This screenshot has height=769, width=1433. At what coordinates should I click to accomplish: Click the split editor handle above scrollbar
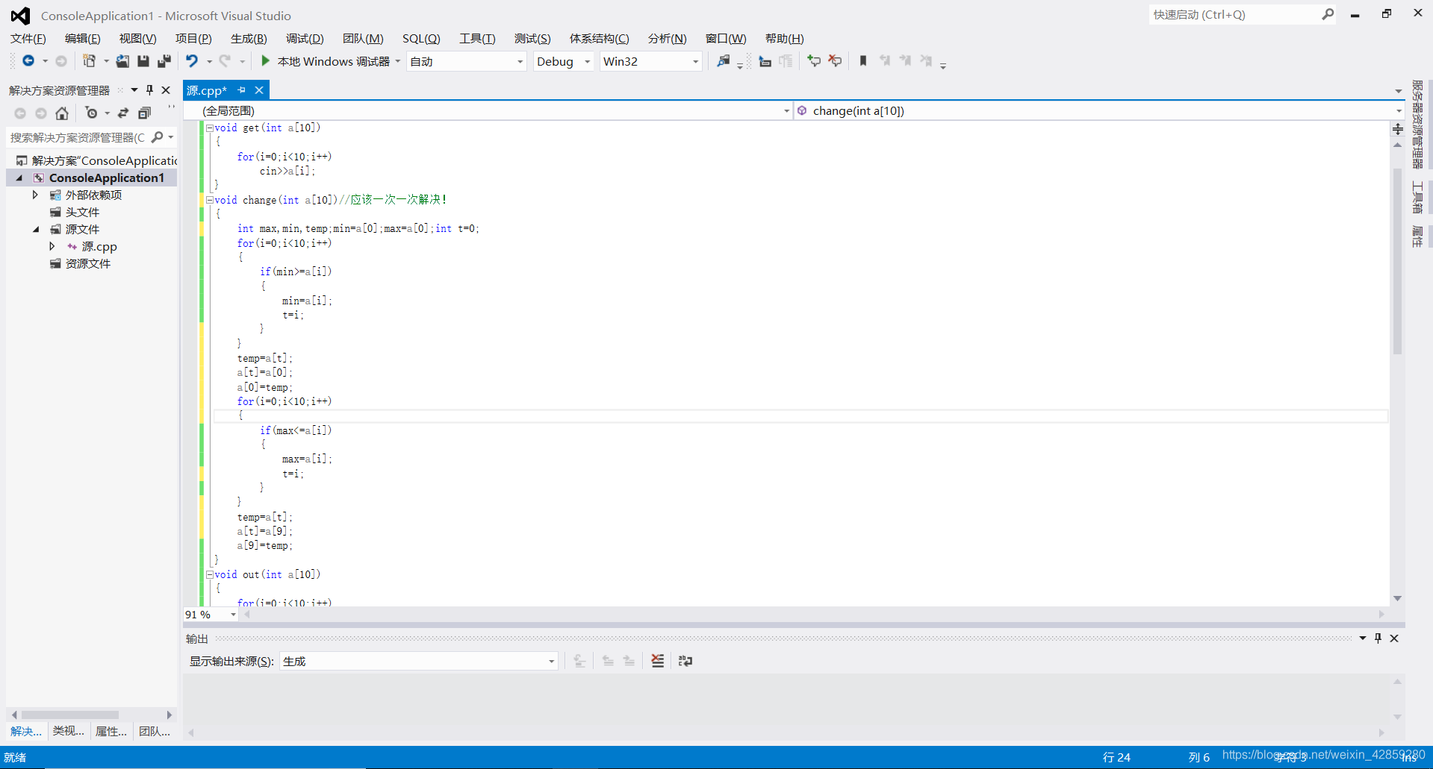(x=1397, y=129)
